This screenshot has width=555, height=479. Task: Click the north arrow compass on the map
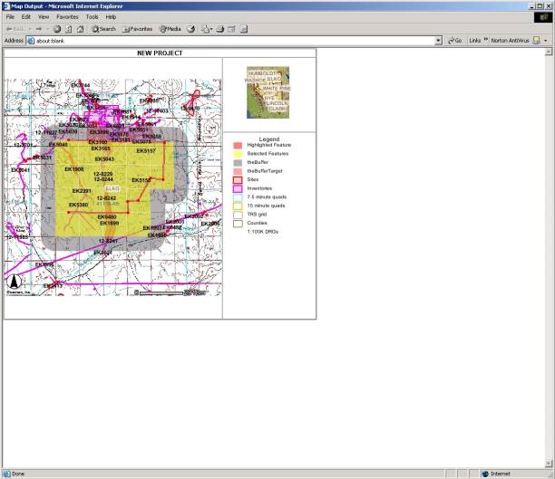pyautogui.click(x=15, y=281)
